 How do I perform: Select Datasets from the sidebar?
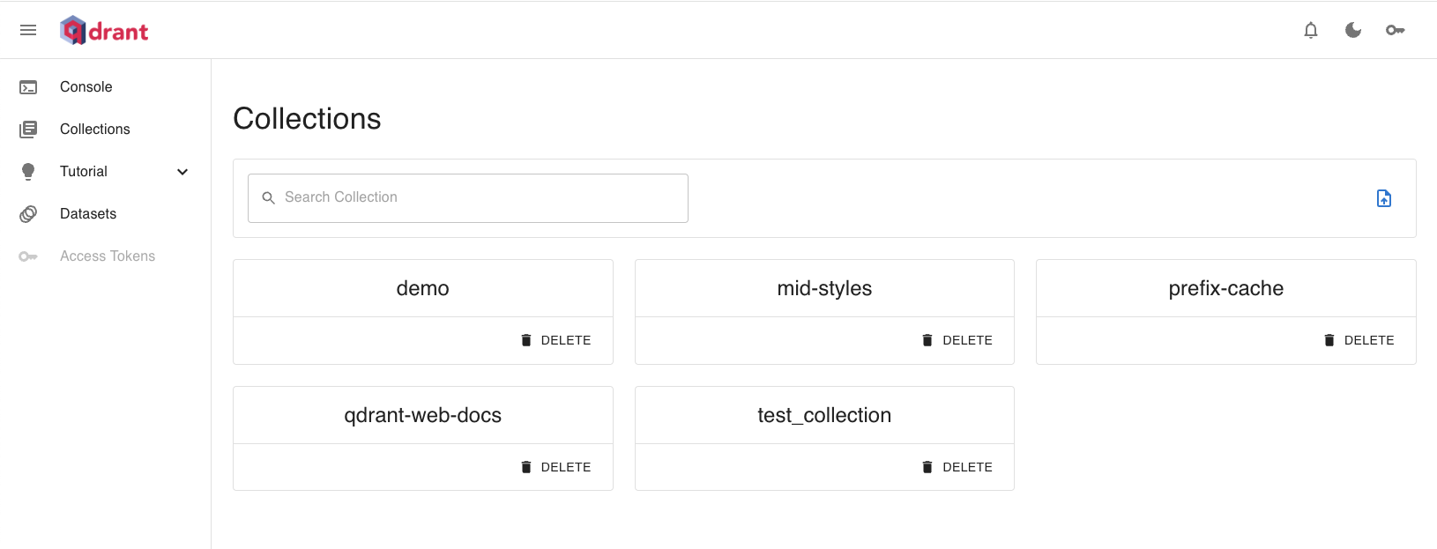[x=87, y=213]
